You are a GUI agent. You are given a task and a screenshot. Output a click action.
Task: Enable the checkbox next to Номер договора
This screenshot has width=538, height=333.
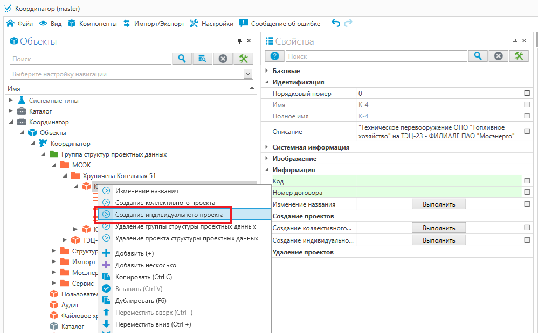click(527, 193)
